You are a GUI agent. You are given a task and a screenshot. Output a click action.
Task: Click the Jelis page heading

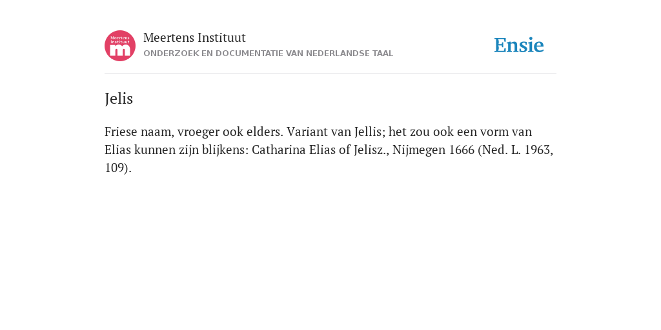click(x=119, y=99)
